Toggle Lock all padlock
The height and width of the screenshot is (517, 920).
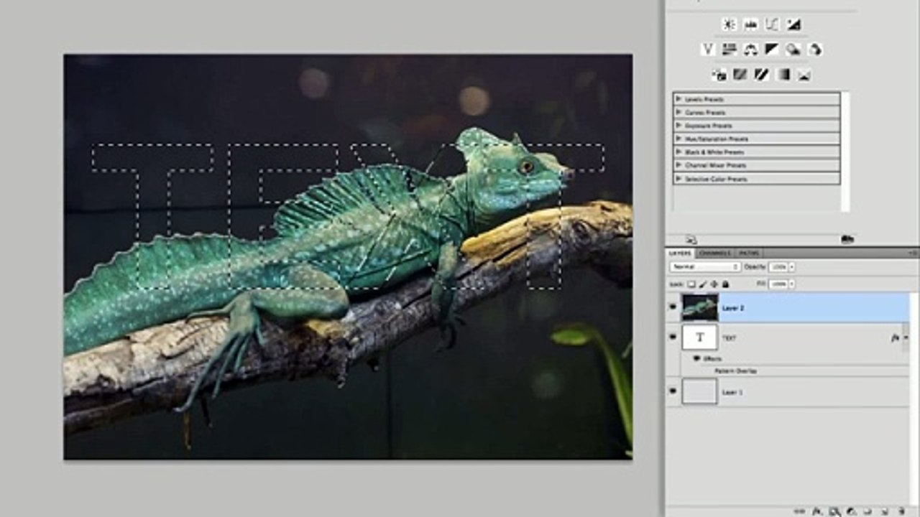click(x=725, y=284)
